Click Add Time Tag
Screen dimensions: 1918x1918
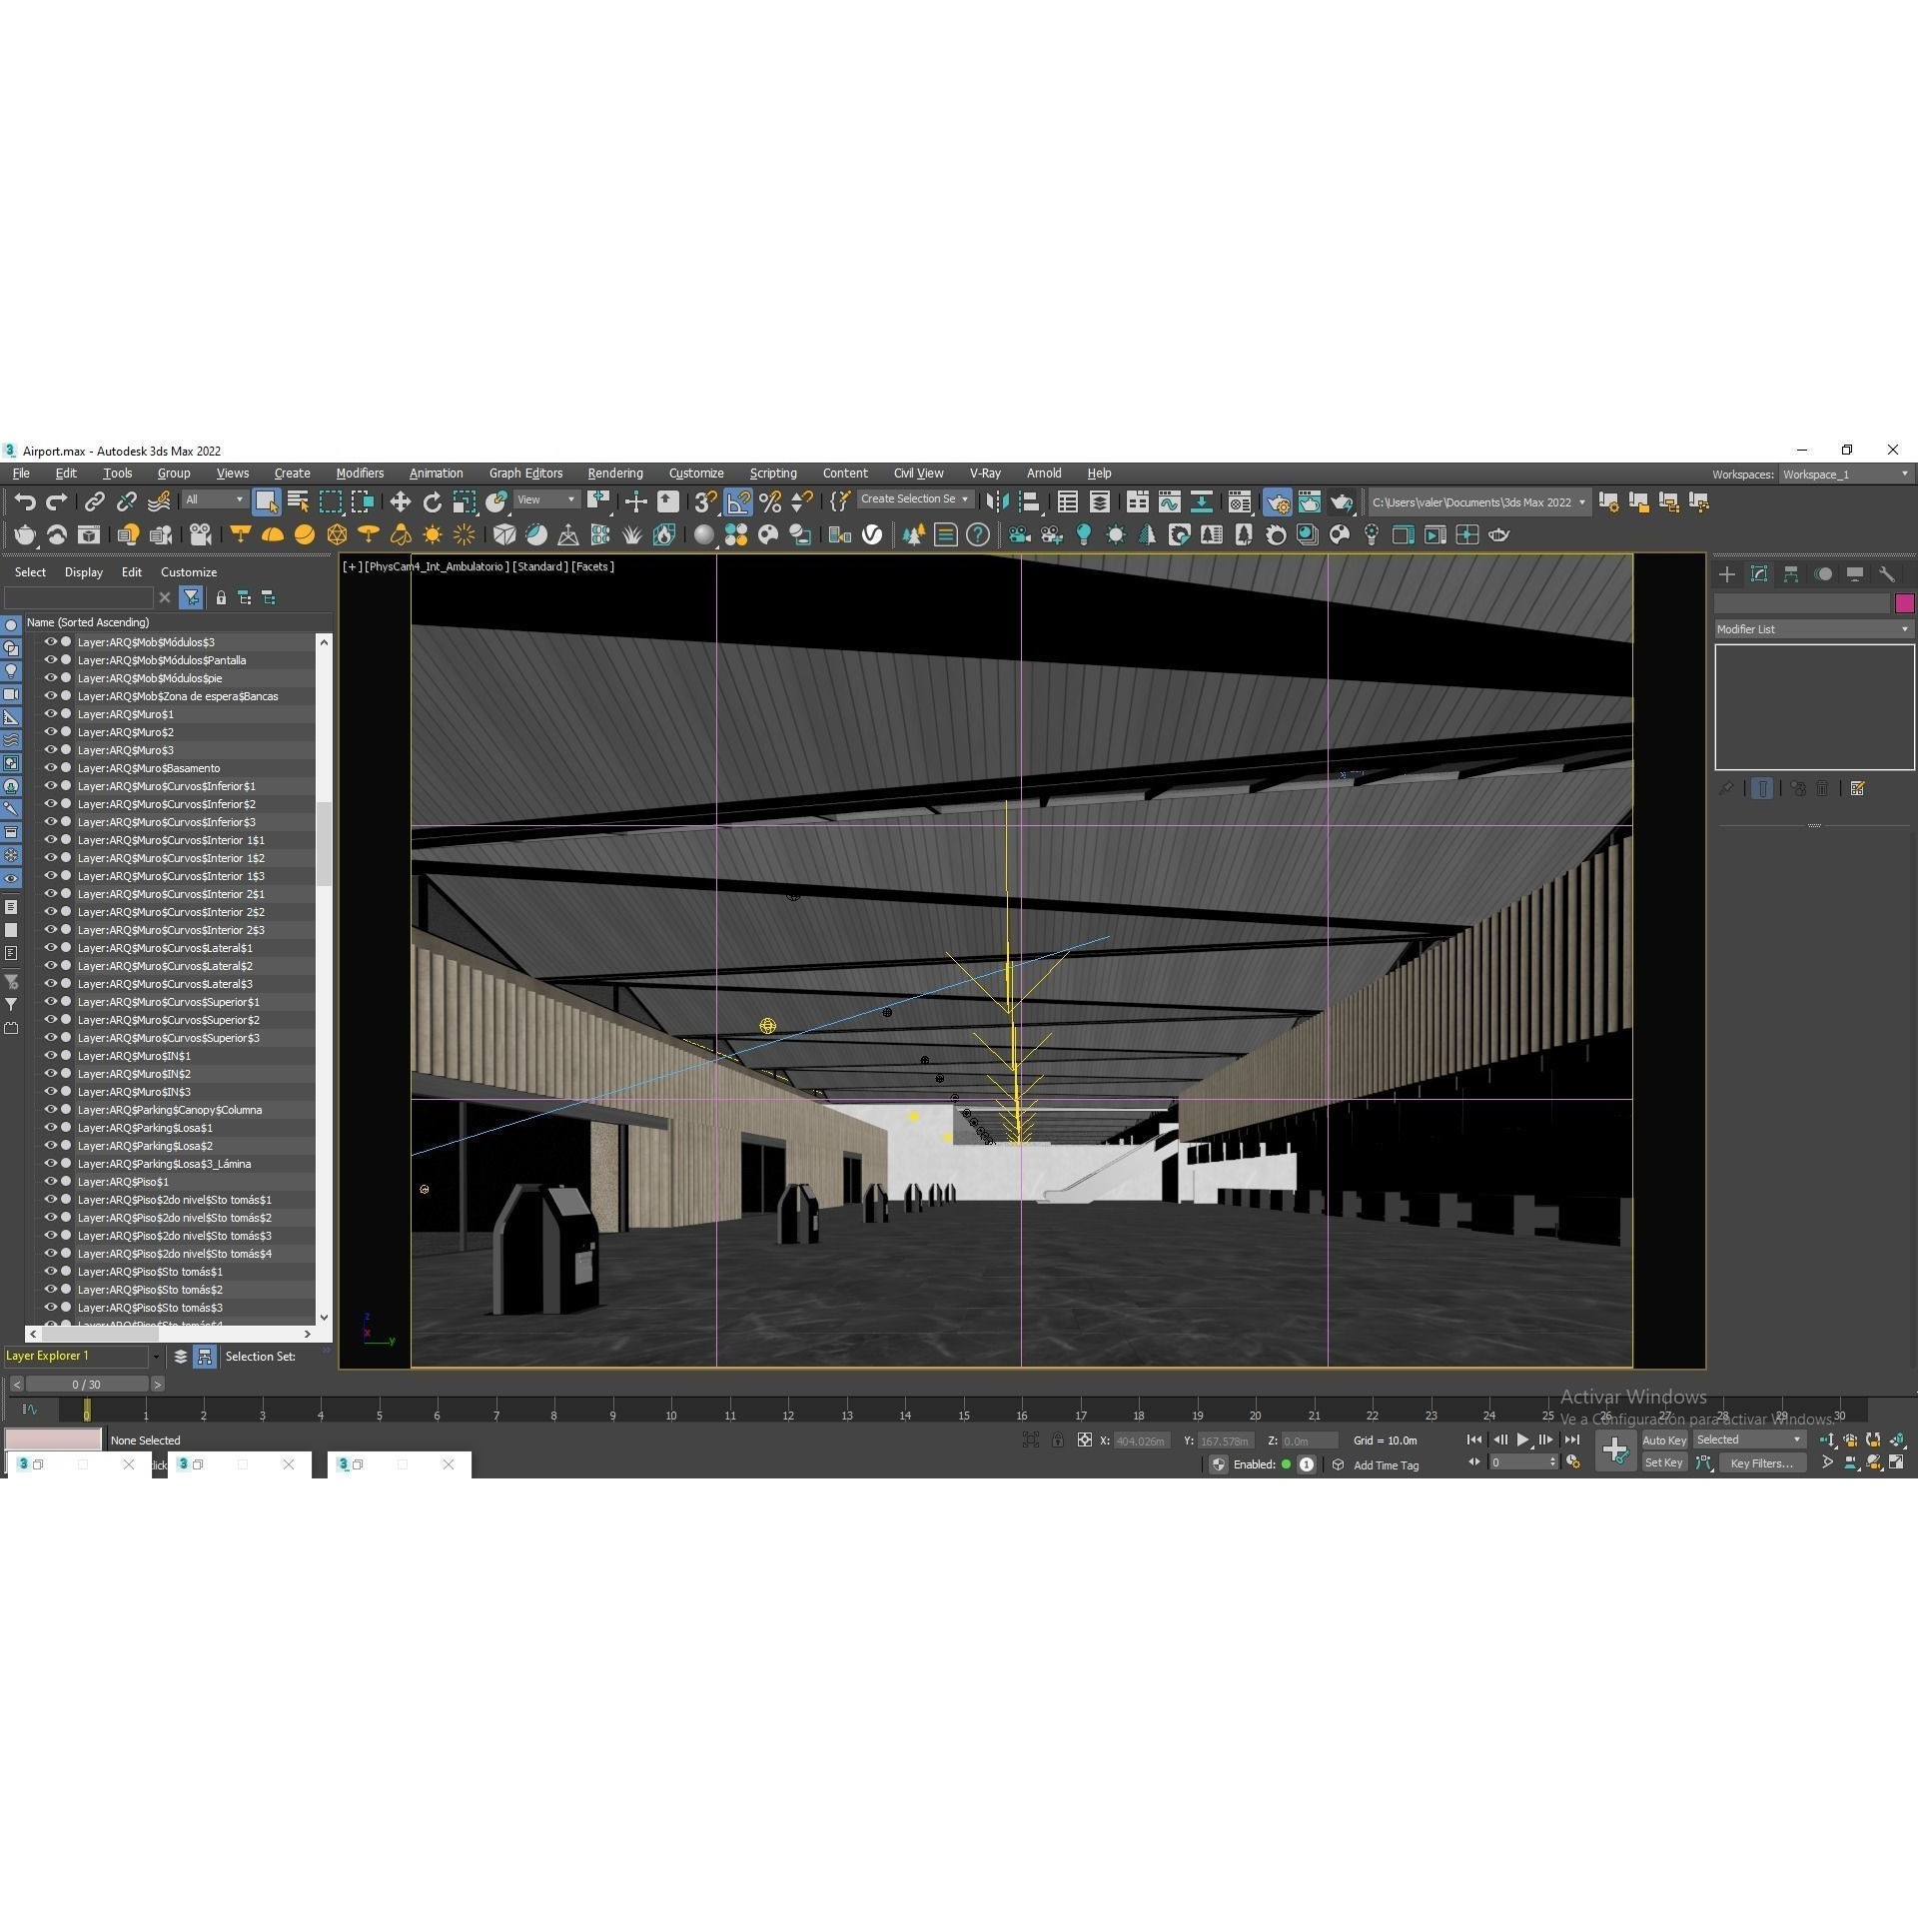pos(1386,1465)
